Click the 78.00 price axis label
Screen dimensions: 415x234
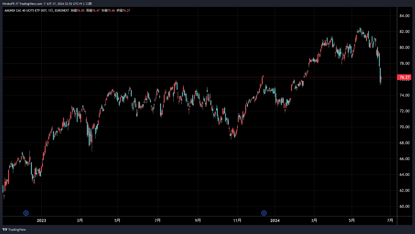[404, 63]
